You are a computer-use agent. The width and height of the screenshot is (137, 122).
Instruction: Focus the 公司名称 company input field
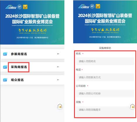105,94
